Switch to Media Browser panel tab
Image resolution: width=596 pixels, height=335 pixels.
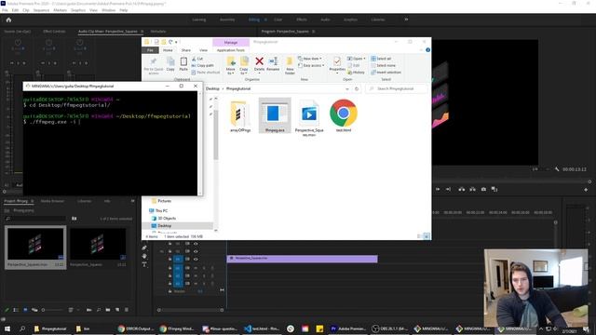click(52, 201)
